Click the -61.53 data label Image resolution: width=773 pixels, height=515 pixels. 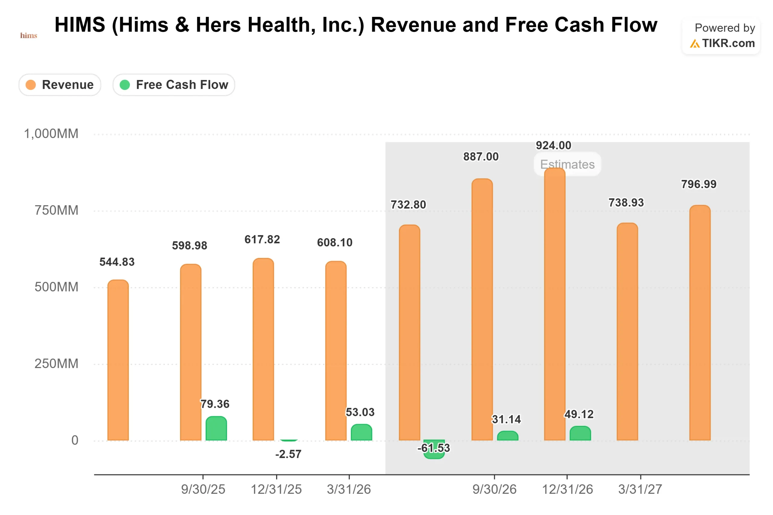pyautogui.click(x=434, y=448)
